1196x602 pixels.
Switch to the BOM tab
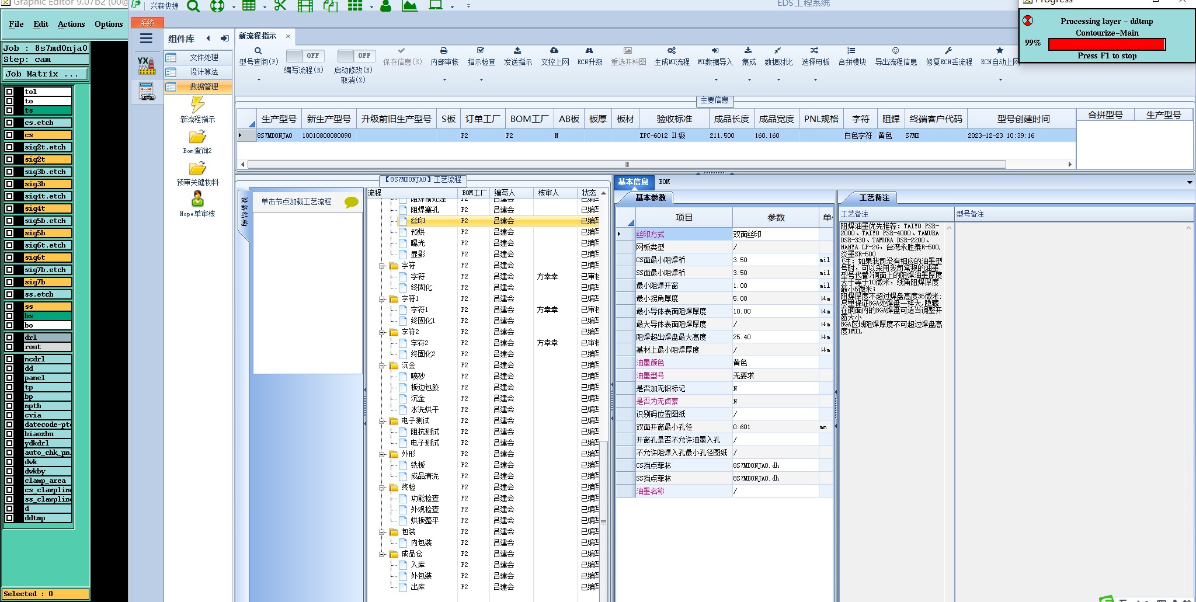(665, 182)
